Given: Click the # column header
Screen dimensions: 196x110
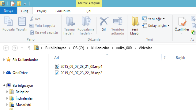Looking at the screenshot, I should point(165,58).
